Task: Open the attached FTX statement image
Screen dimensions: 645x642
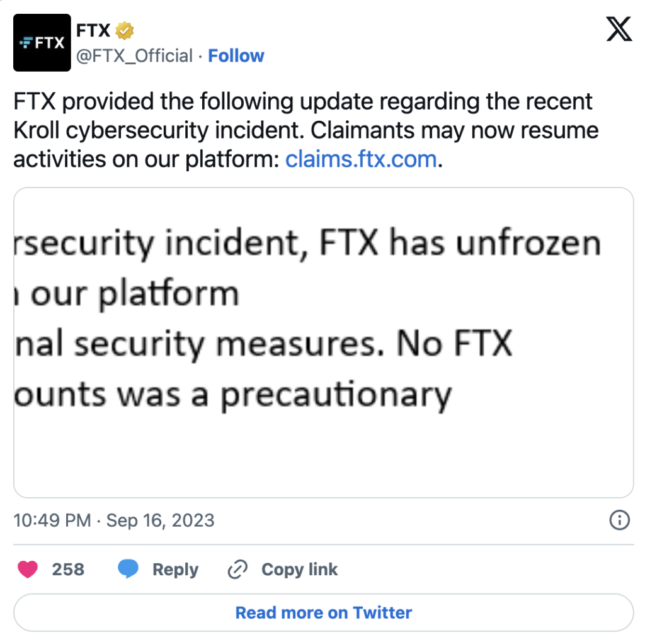Action: coord(323,342)
